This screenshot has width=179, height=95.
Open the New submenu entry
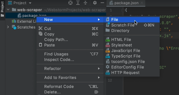tap(70, 19)
